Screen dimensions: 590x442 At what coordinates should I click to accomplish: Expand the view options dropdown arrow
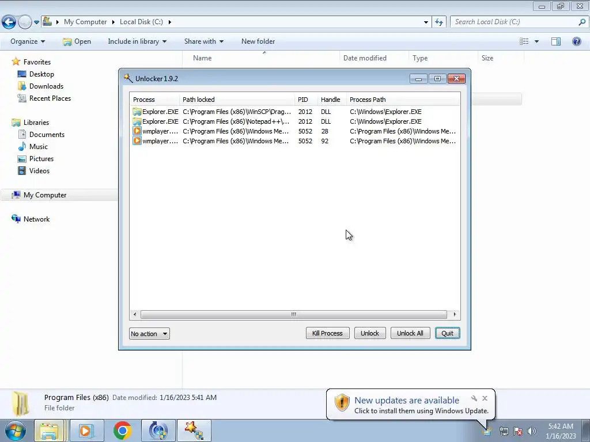click(x=536, y=41)
